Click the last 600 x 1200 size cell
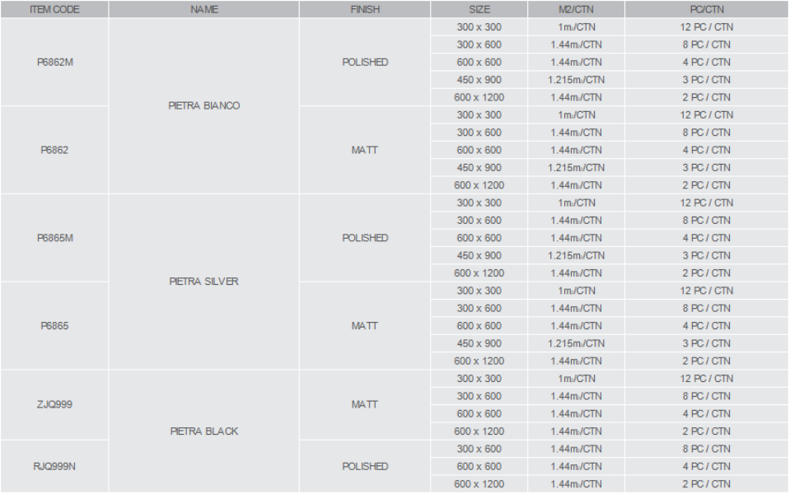The width and height of the screenshot is (790, 494). (479, 484)
